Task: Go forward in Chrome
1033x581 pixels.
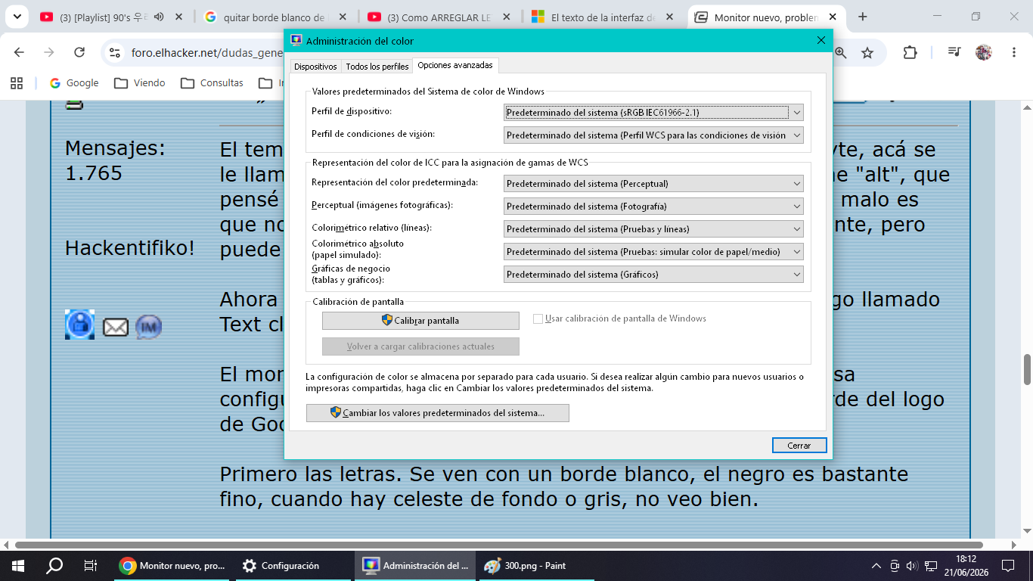Action: [49, 52]
